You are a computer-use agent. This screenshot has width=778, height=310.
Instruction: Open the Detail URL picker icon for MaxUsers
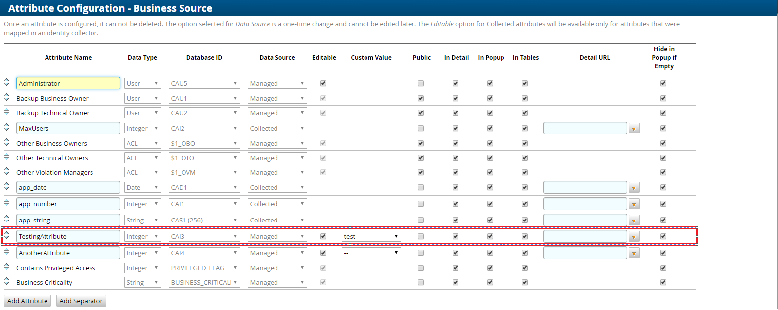click(x=634, y=129)
